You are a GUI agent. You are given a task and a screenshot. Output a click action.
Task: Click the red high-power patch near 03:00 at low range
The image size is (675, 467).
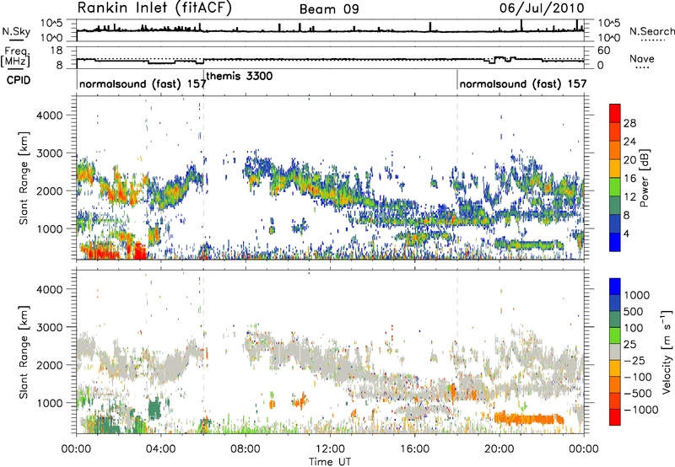coord(139,250)
